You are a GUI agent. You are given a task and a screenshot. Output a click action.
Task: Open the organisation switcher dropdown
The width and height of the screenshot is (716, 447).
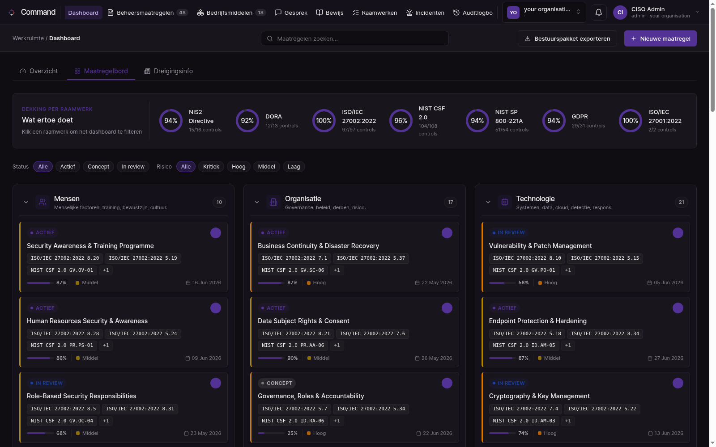pos(544,13)
